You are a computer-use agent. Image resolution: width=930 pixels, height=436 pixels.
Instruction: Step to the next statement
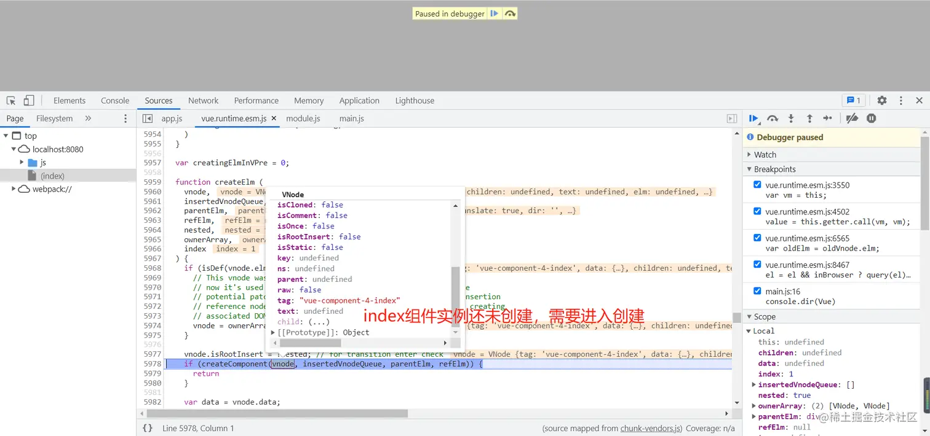point(828,119)
